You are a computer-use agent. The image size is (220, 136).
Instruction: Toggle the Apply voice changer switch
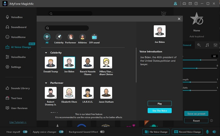click(x=61, y=132)
